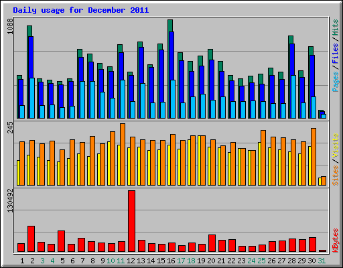Click day 22 label on x-axis

click(231, 261)
